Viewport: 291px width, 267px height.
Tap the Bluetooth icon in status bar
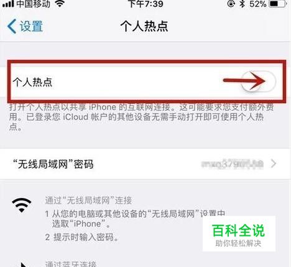click(x=242, y=4)
